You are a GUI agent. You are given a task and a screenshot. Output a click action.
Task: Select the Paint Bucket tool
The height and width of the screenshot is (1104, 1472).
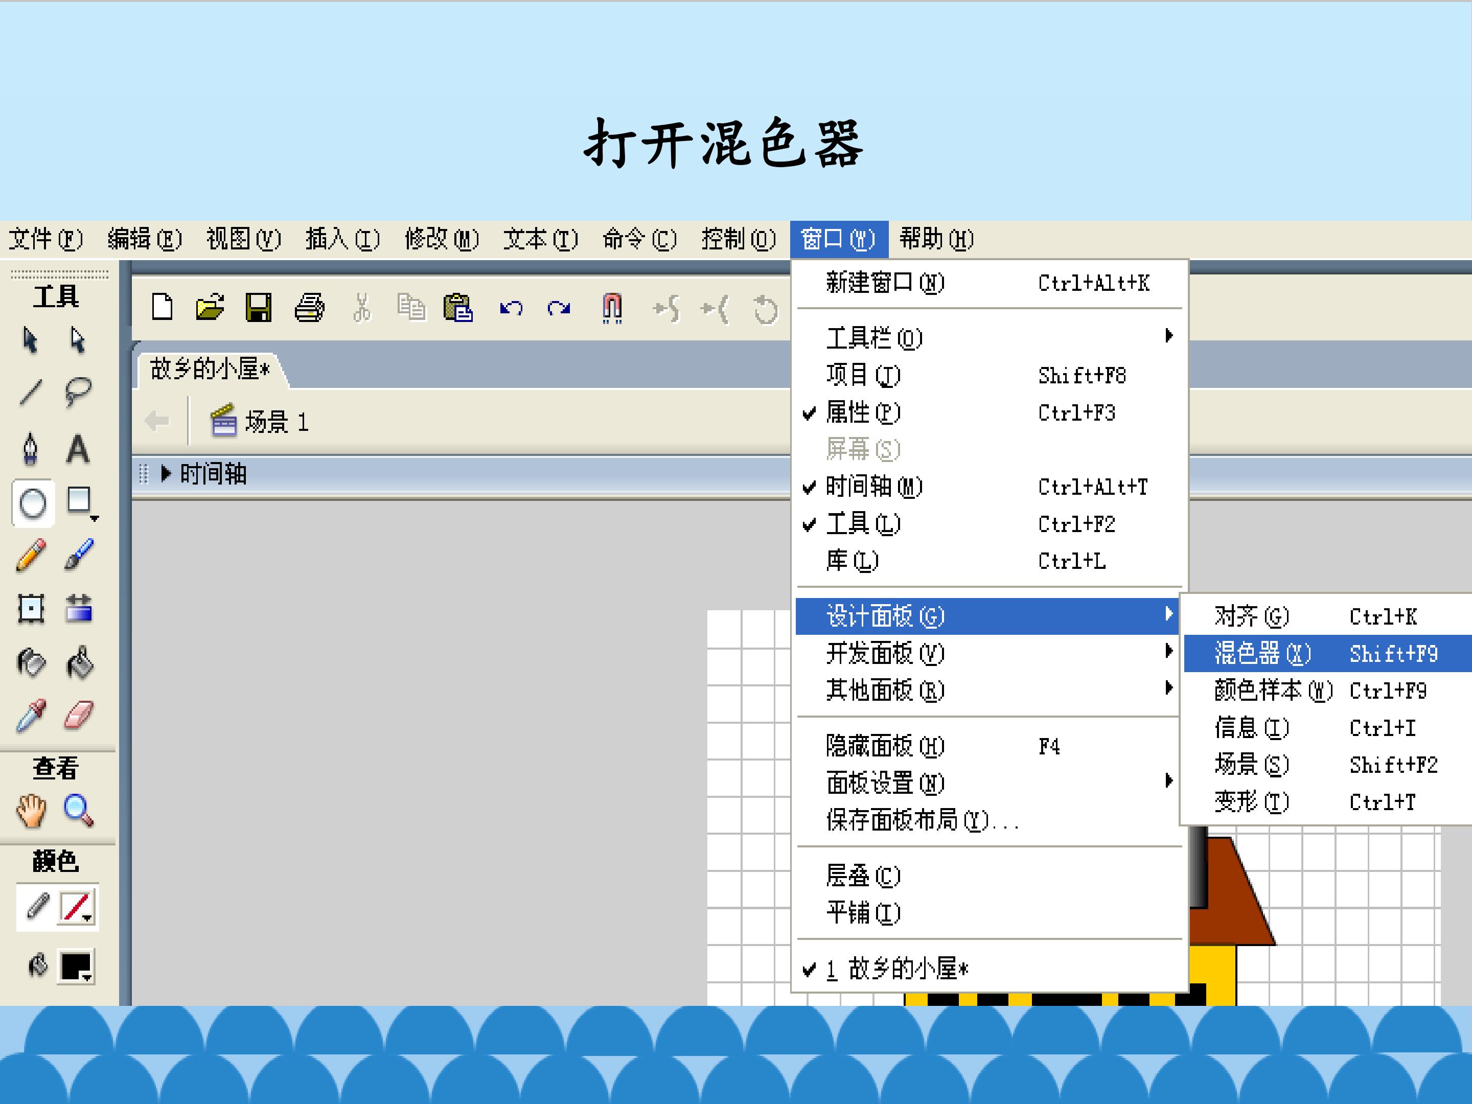[79, 663]
